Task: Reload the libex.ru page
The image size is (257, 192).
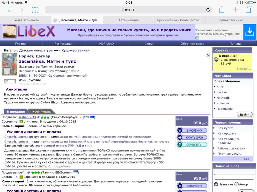Action: pyautogui.click(x=206, y=10)
